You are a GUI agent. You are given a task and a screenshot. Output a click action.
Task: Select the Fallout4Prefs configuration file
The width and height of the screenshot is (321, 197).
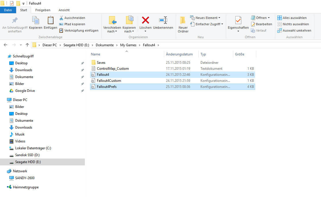point(172,87)
